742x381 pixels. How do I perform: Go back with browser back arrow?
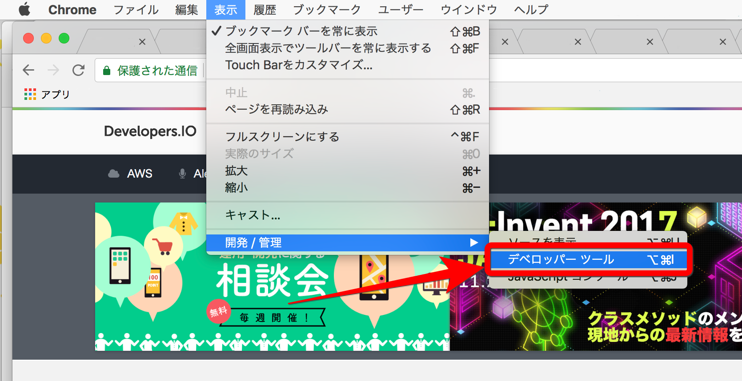(x=28, y=70)
